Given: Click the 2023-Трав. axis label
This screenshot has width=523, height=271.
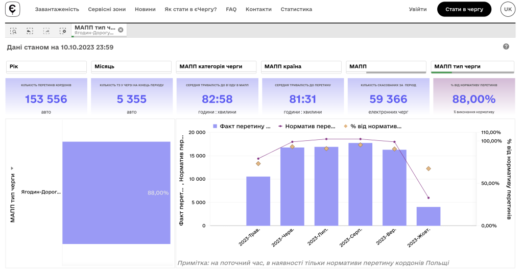Looking at the screenshot, I should [249, 237].
